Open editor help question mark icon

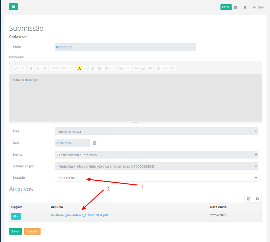[x=172, y=68]
